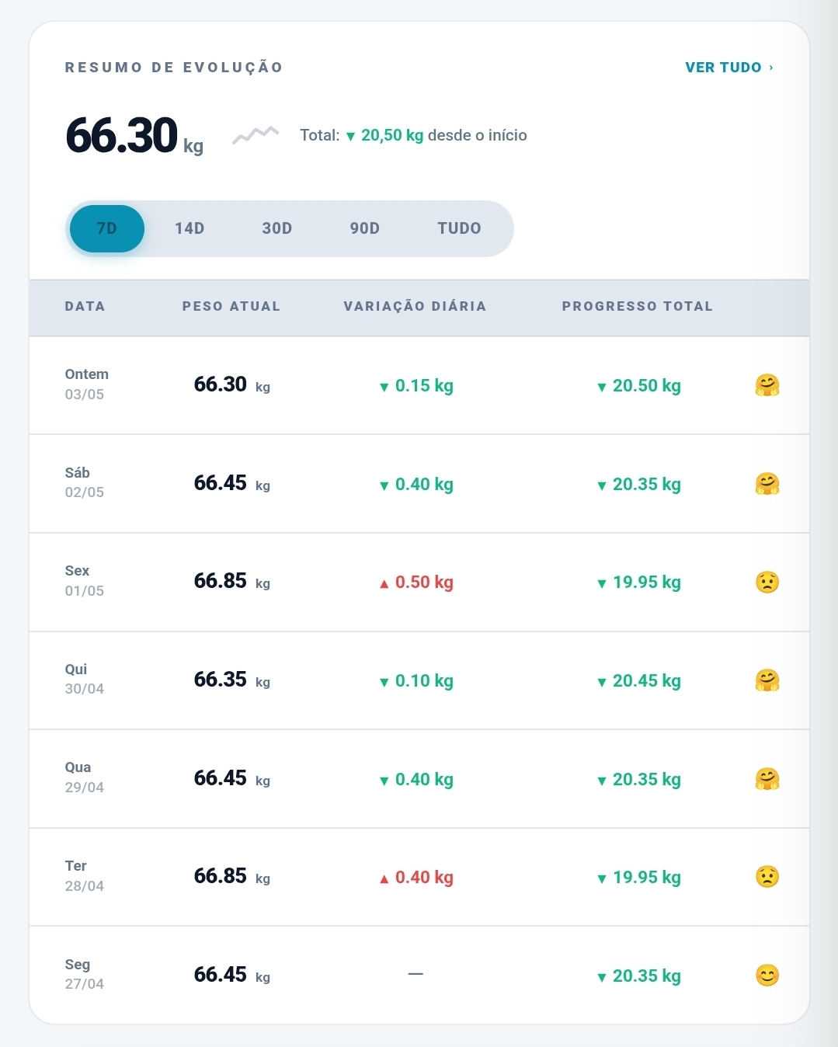Screen dimensions: 838x1047
Task: Click the 'Ontem 03/05' date cell
Action: coord(87,384)
